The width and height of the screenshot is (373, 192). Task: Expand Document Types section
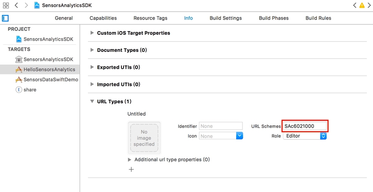click(x=92, y=50)
